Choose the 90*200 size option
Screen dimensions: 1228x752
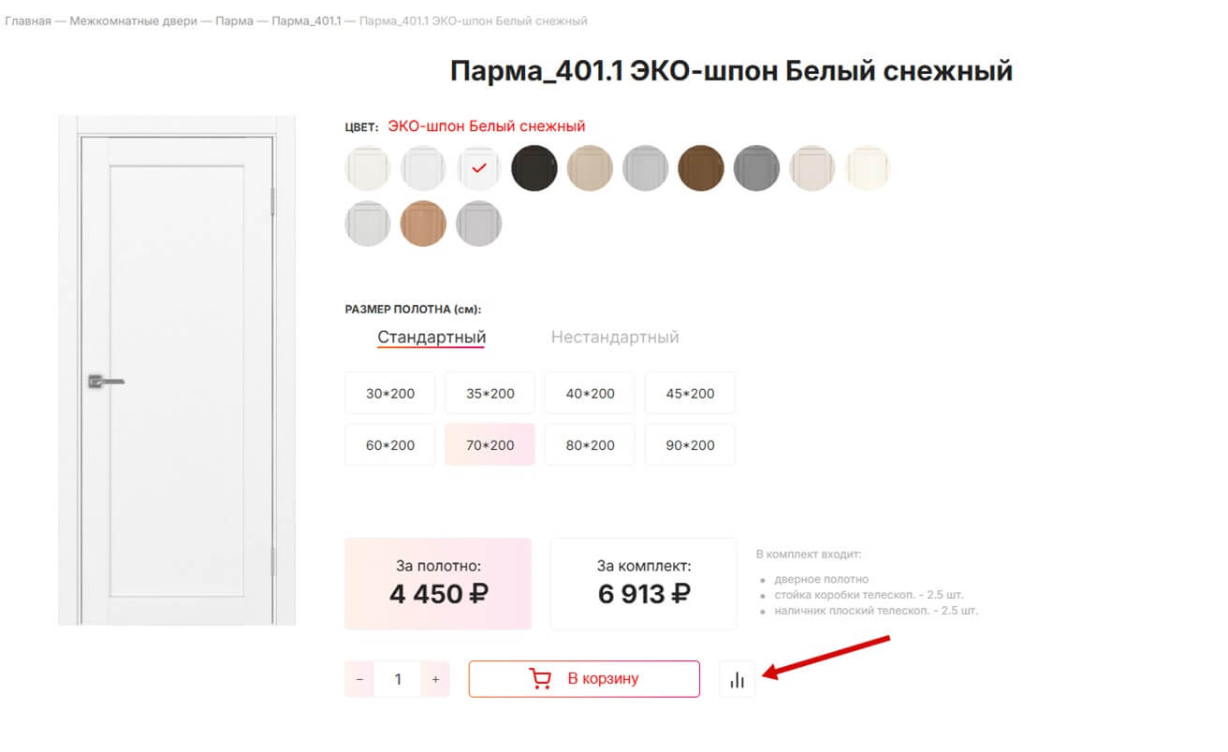pyautogui.click(x=690, y=444)
